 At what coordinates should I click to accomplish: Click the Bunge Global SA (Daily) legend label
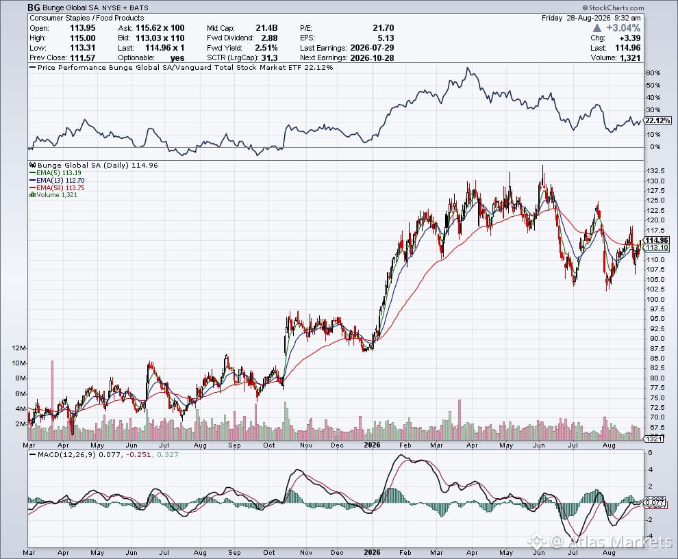tap(93, 165)
